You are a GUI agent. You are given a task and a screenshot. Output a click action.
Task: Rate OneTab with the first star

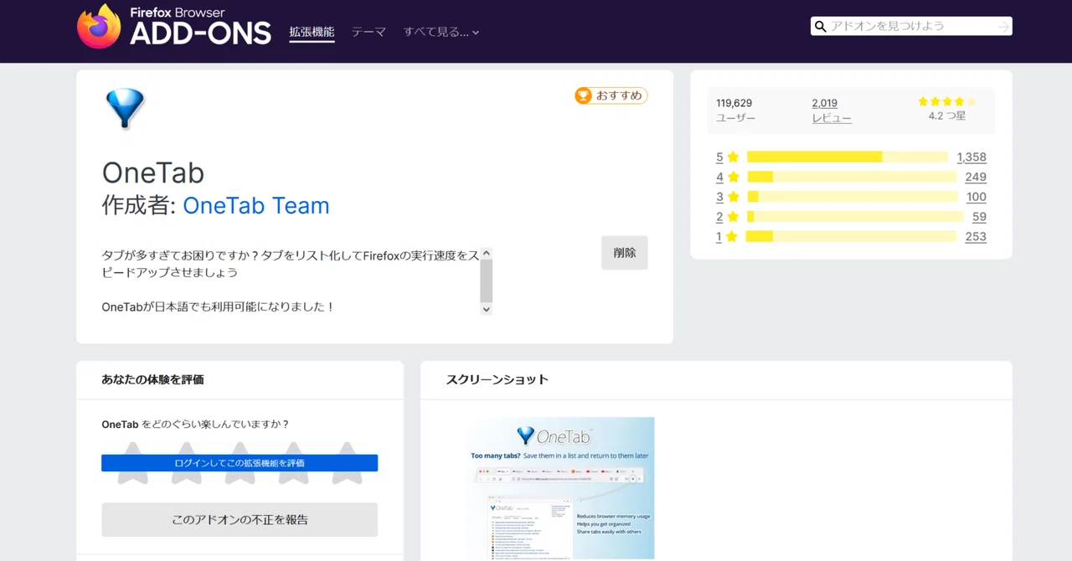click(x=132, y=463)
